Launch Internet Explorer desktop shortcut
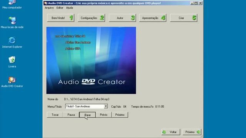Image resolution: width=246 pixels, height=138 pixels. pos(12,43)
